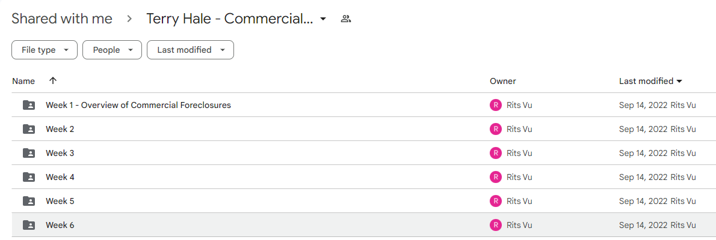Select the Week 6 folder row
Screen dimensions: 716x240
358,225
